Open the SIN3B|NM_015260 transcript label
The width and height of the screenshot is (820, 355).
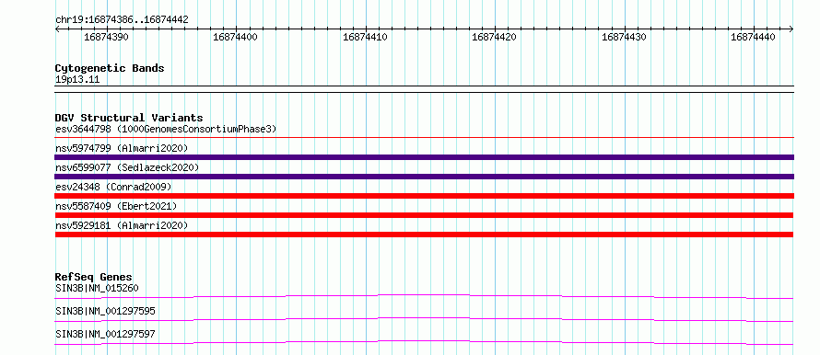pyautogui.click(x=97, y=288)
